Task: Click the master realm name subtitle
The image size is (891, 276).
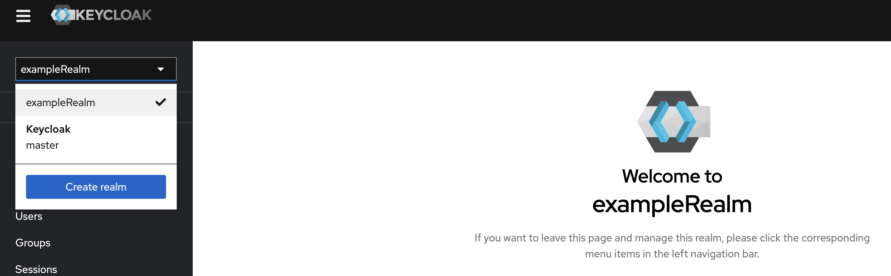Action: 43,145
